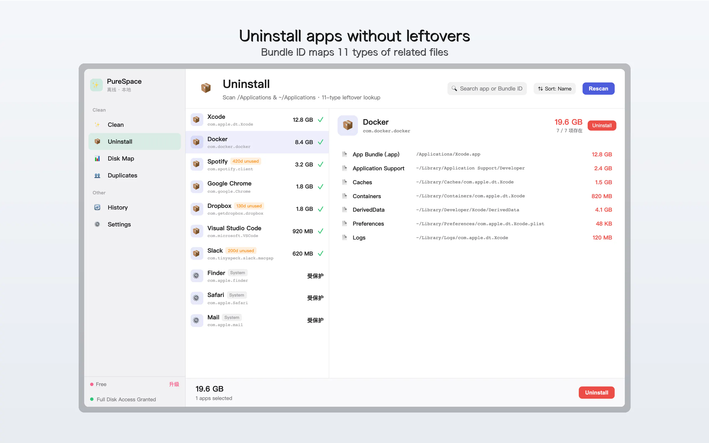Click the file icon beside App Bundle (.app)
Screen dimensions: 709x443
[x=345, y=154]
